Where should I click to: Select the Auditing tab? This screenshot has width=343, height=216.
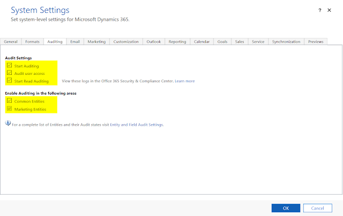pos(55,42)
